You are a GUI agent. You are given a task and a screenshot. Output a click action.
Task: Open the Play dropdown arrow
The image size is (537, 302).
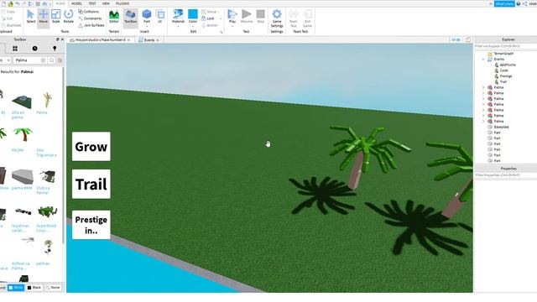232,26
